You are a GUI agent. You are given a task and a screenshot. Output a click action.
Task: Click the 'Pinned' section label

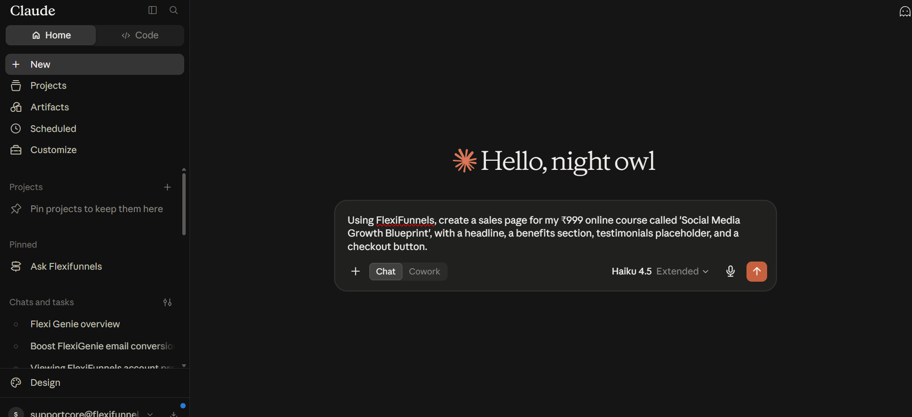click(23, 245)
